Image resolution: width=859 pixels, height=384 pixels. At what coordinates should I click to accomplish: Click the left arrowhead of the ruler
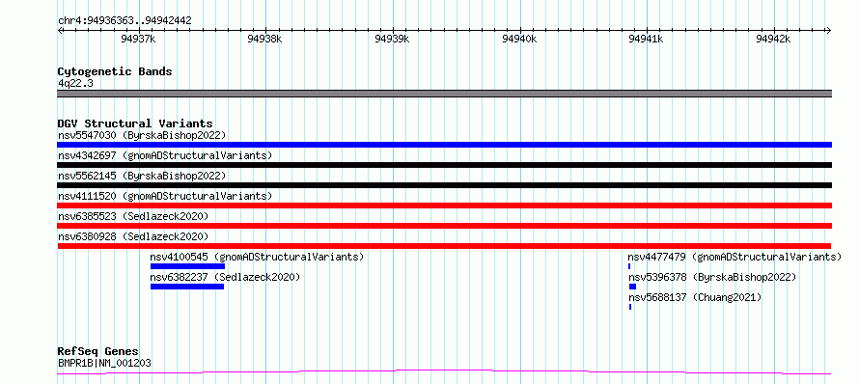(60, 30)
